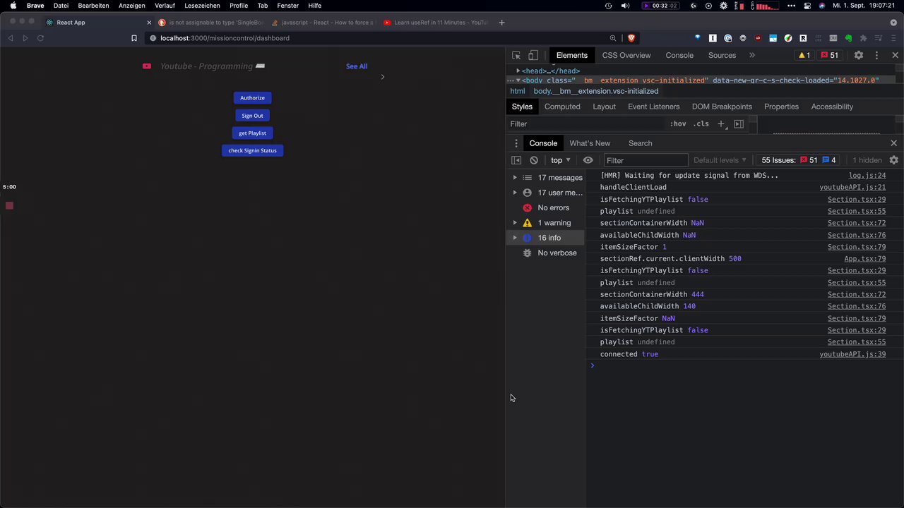The height and width of the screenshot is (508, 904).
Task: Activate the DevTools inspect element picker
Action: tap(516, 55)
